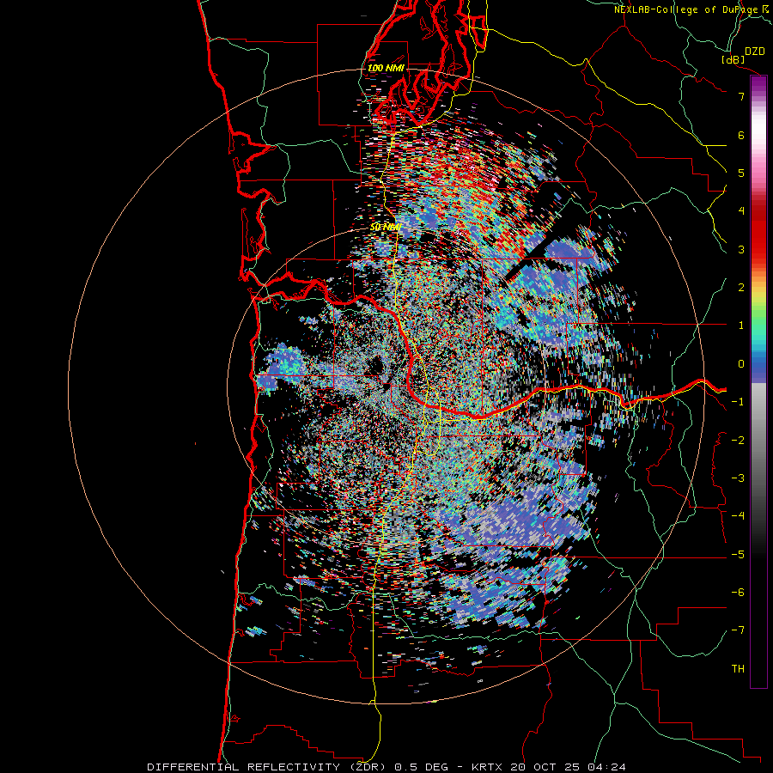Click the -3 value on the dB scale
The width and height of the screenshot is (773, 773).
pos(738,478)
